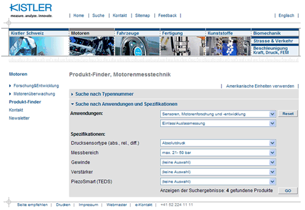Screen dimensions: 305x210
Task: Open the Messbereich max. 21- 50 bar dropdown
Action: click(x=218, y=153)
